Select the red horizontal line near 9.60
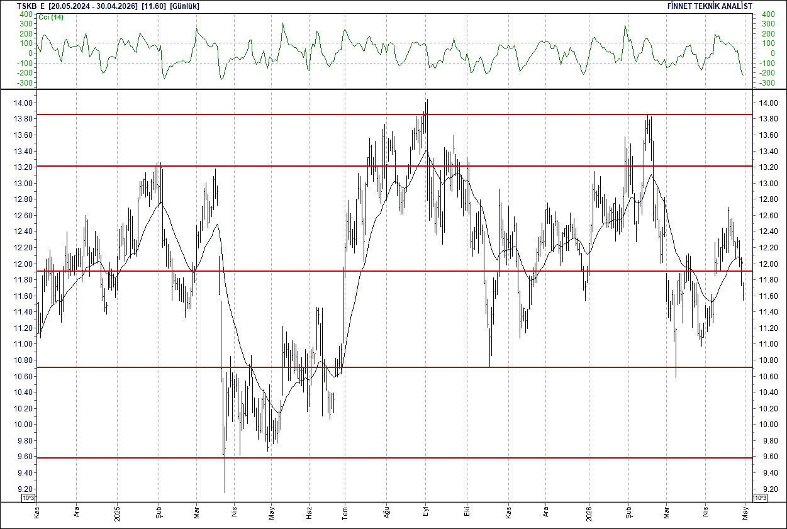The width and height of the screenshot is (787, 529). 394,458
